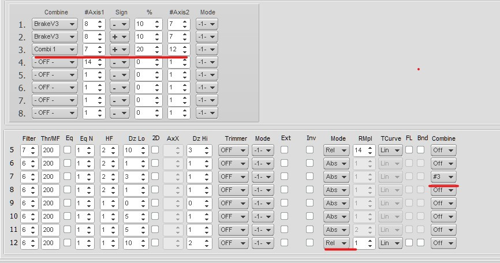This screenshot has width=500, height=263.
Task: Toggle the Eq checkbox for axis 10
Action: pos(68,216)
